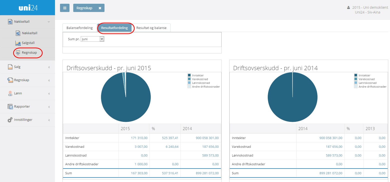
Task: Click the user profile icon at top right
Action: coord(348,8)
